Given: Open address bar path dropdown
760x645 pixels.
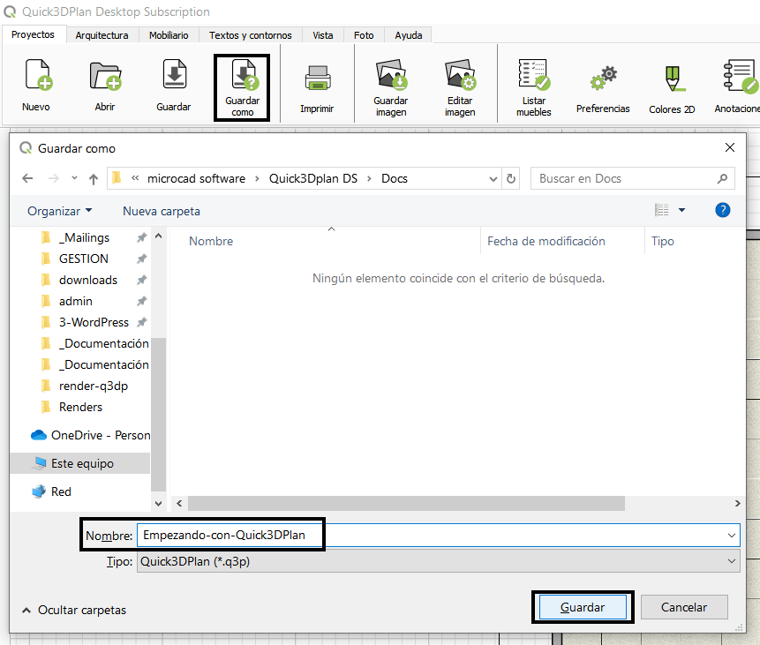Looking at the screenshot, I should [x=493, y=179].
